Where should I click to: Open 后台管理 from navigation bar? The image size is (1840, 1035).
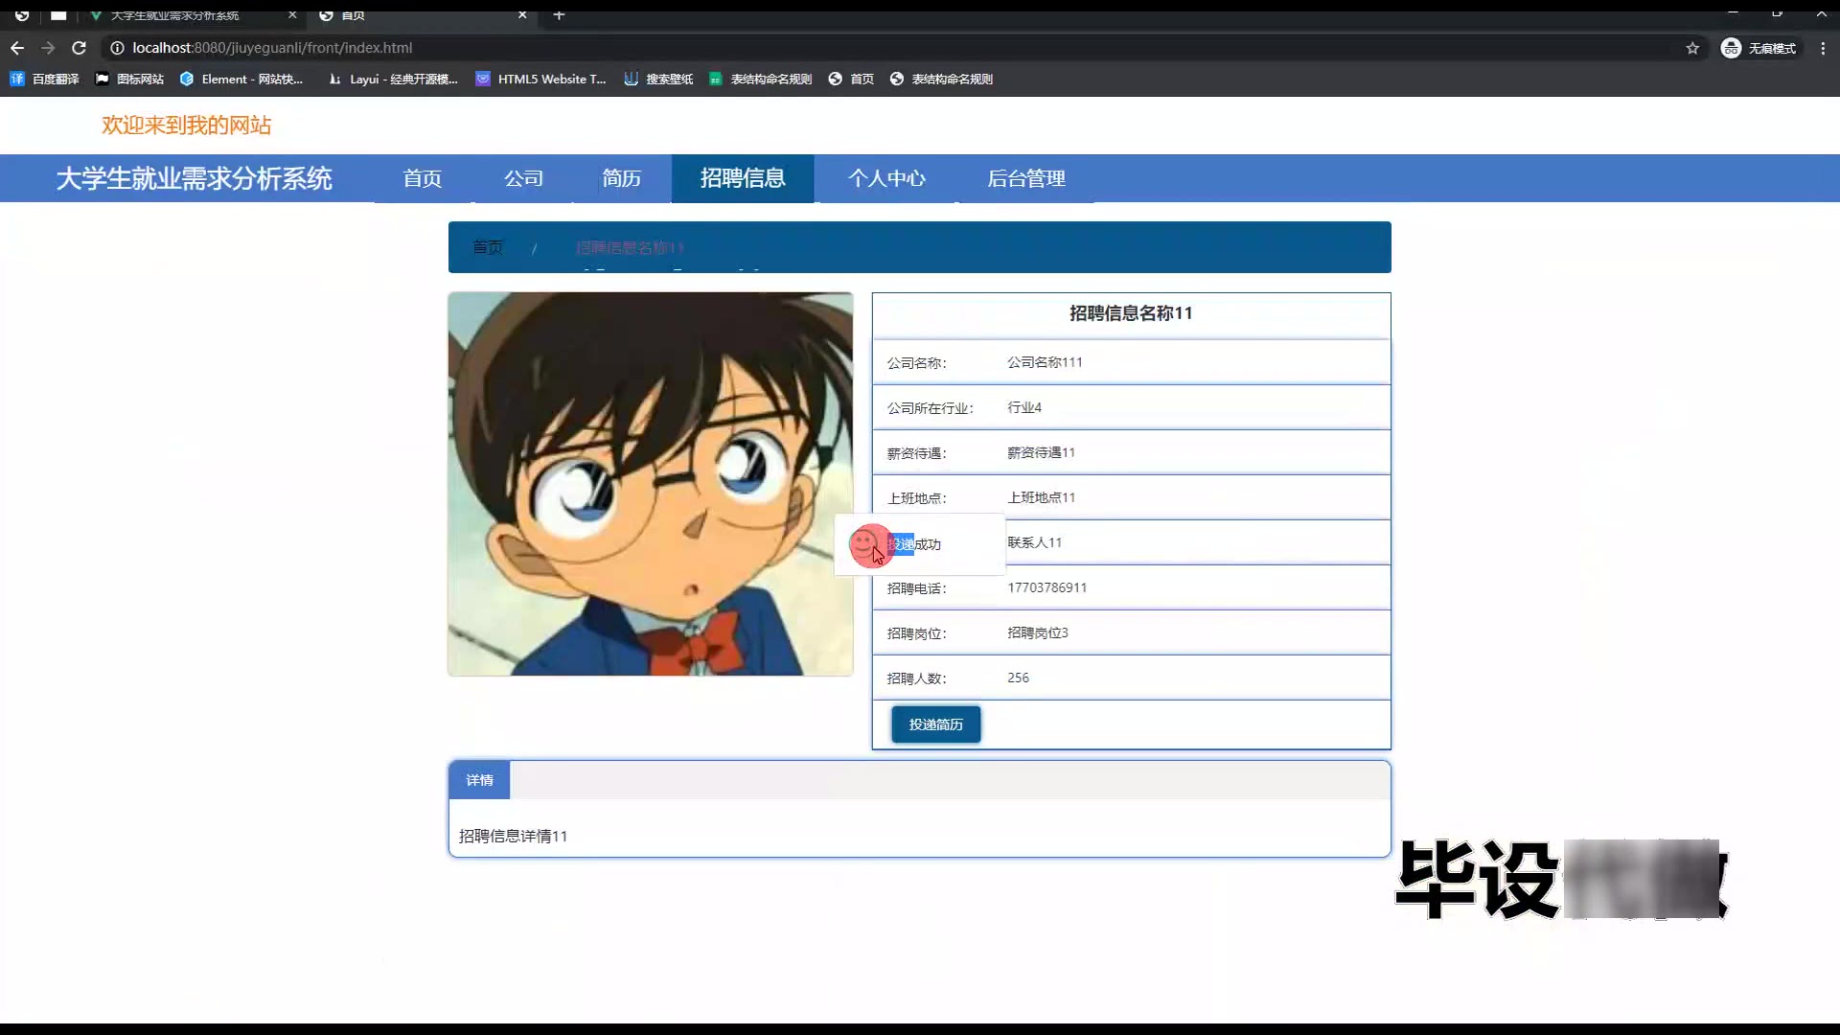1025,178
